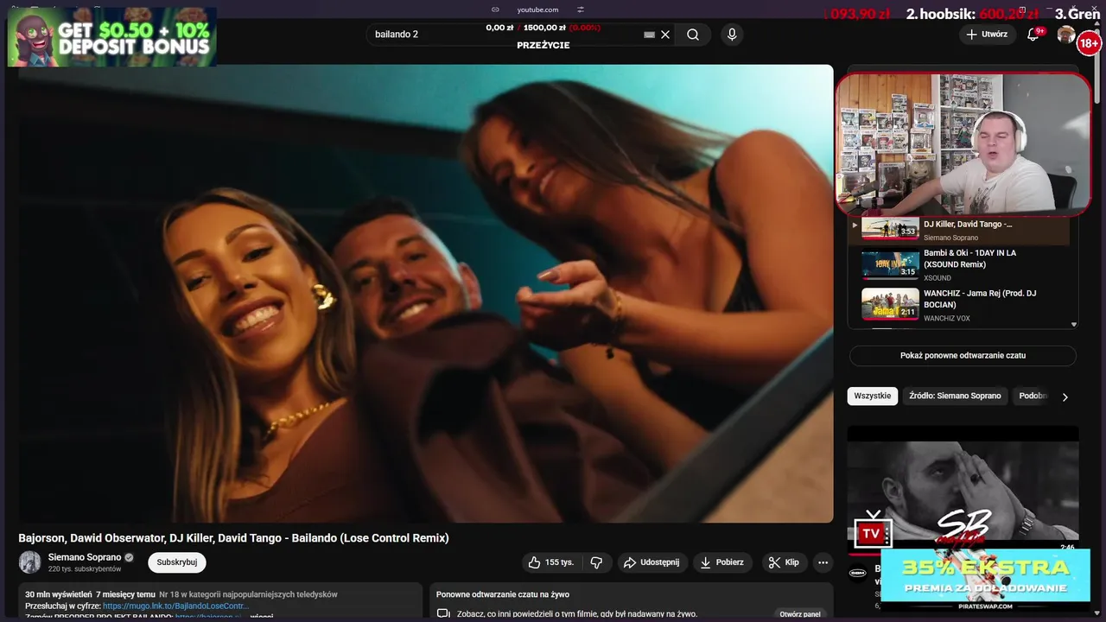Click the deposit bonus ad banner
The image size is (1106, 622).
(112, 37)
